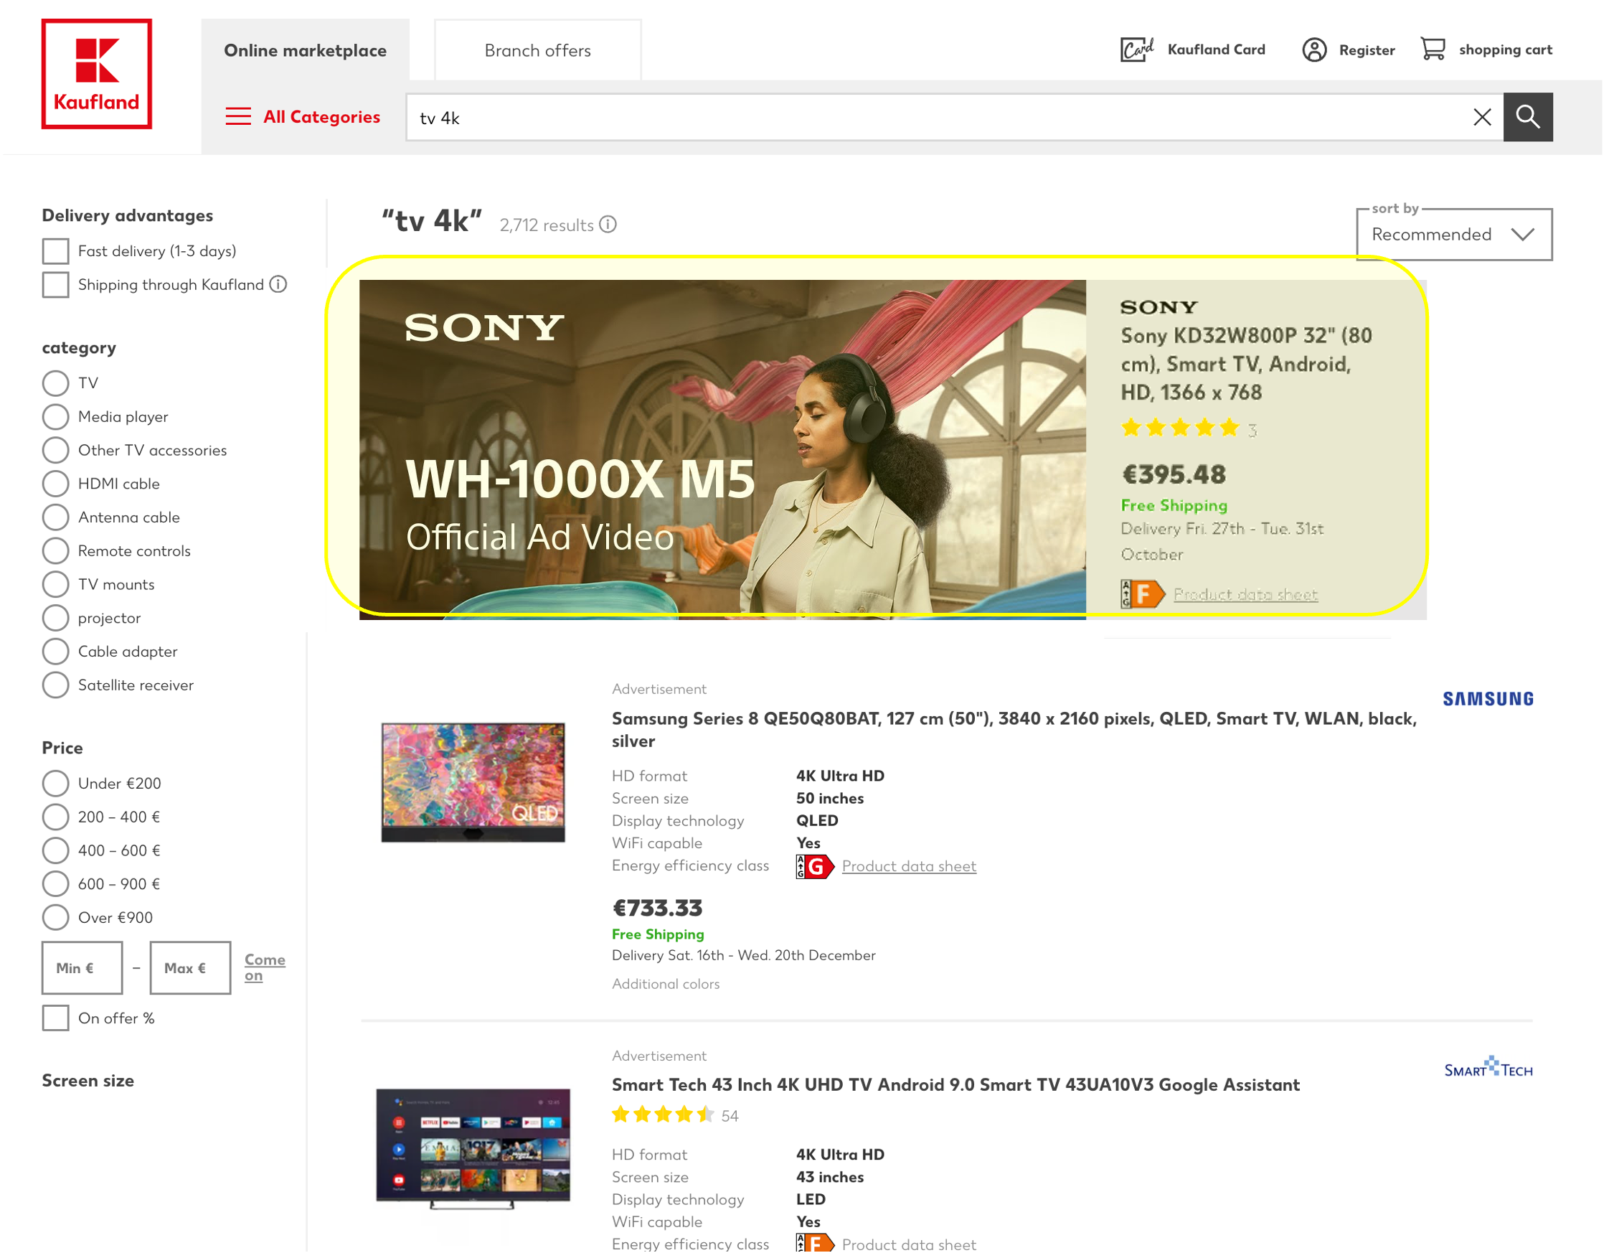Image resolution: width=1614 pixels, height=1253 pixels.
Task: Click the Sony WH-1000X M5 ad video banner
Action: tap(724, 450)
